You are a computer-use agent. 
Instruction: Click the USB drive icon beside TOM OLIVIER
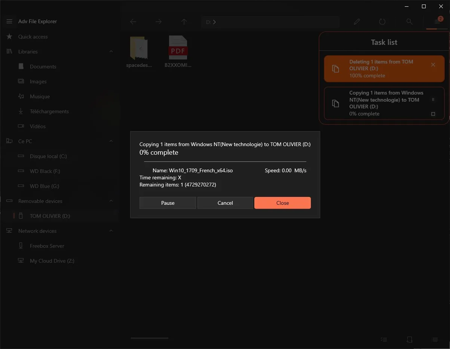point(21,216)
